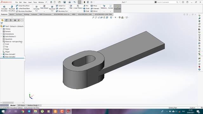Select the Shell tool
203x114 pixels.
[86, 11]
